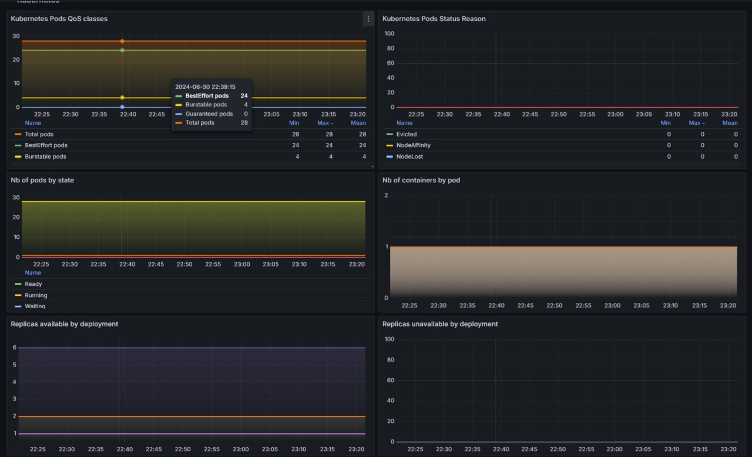Sort Status Reason legend by Mean column
The image size is (752, 457).
coord(730,123)
